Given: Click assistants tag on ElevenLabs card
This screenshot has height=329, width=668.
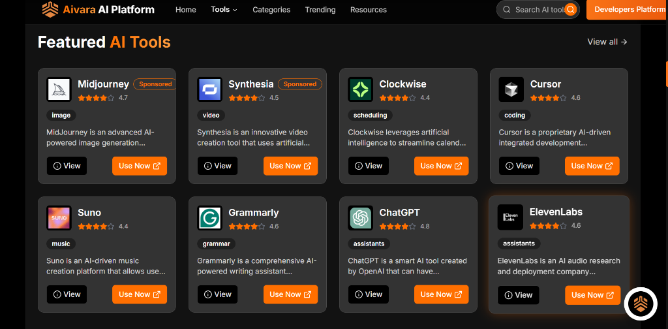Looking at the screenshot, I should pos(519,243).
